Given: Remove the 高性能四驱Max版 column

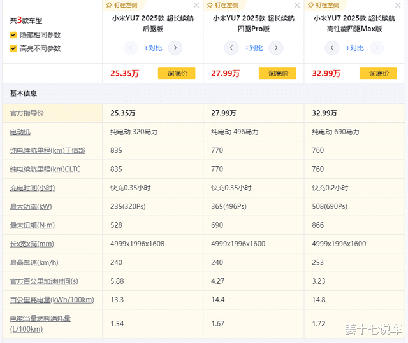Looking at the screenshot, I should [398, 5].
